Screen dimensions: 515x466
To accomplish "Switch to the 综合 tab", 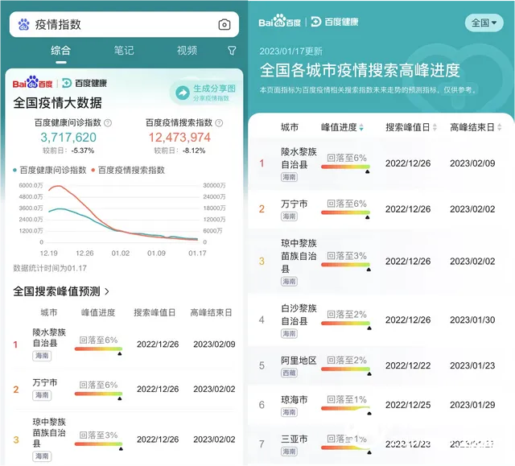I will click(x=61, y=51).
